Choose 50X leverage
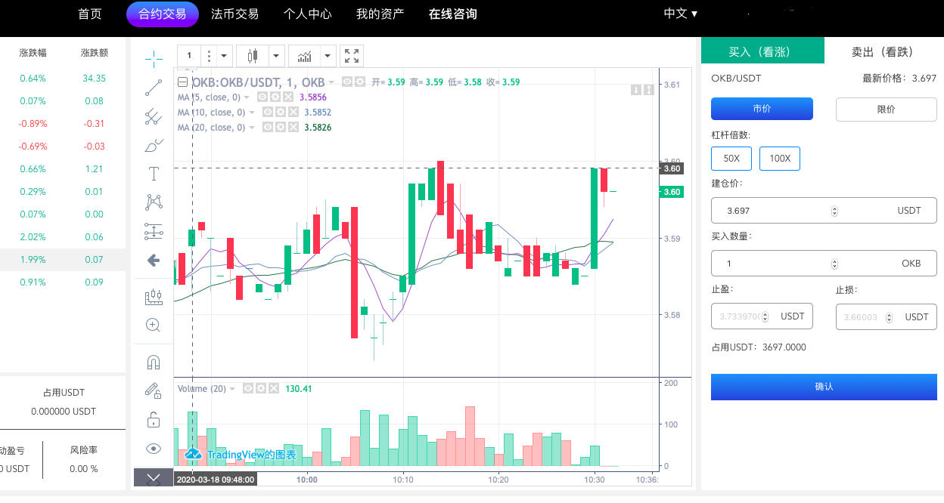Image resolution: width=944 pixels, height=503 pixels. [731, 159]
